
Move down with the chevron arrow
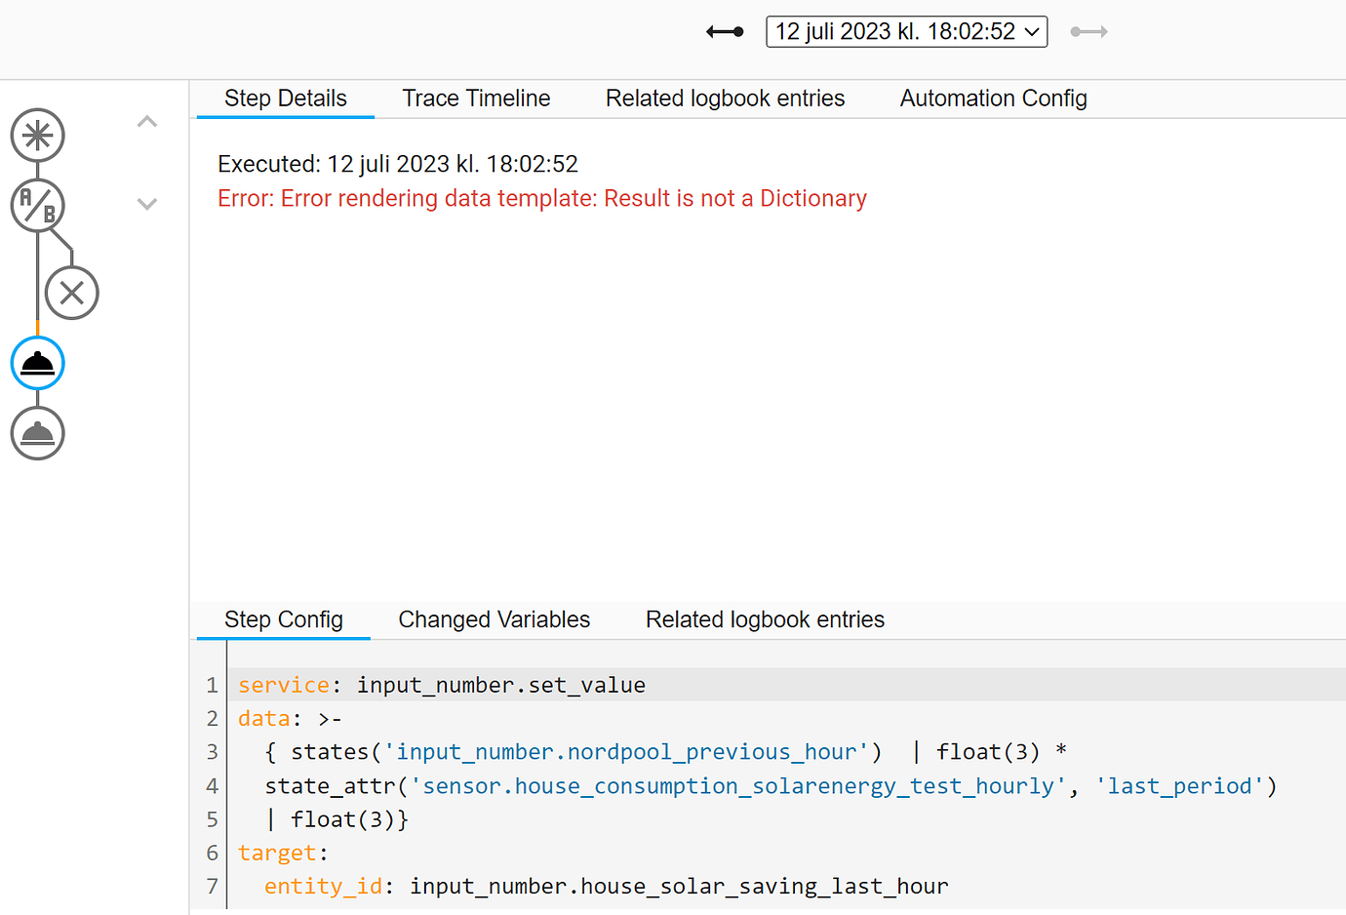tap(147, 204)
